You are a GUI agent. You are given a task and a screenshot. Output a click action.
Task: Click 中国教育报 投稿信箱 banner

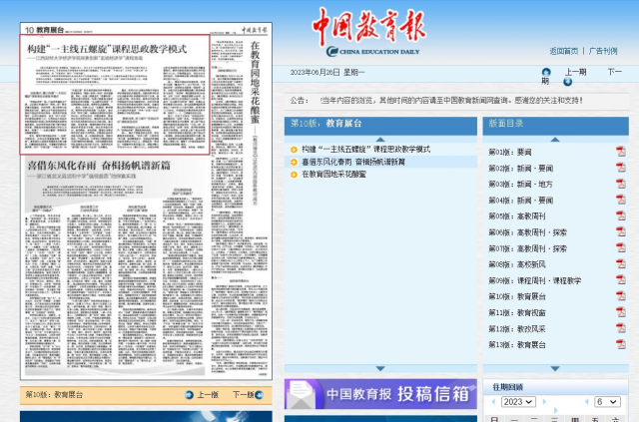click(x=380, y=393)
